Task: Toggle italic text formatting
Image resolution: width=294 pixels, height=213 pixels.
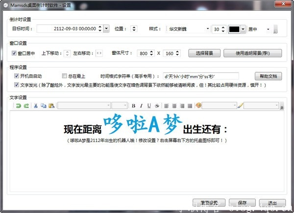Action: [141, 105]
